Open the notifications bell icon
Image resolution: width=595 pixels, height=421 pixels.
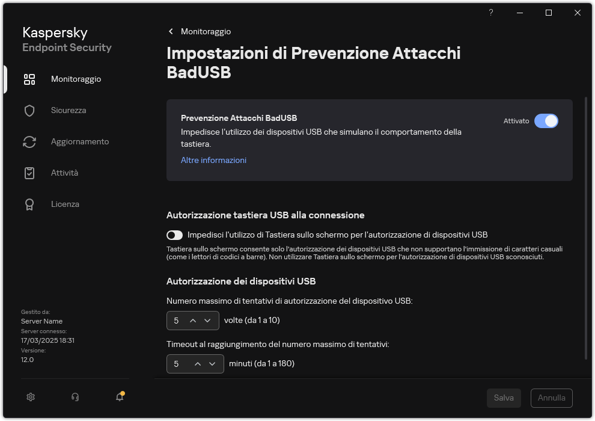pos(119,398)
